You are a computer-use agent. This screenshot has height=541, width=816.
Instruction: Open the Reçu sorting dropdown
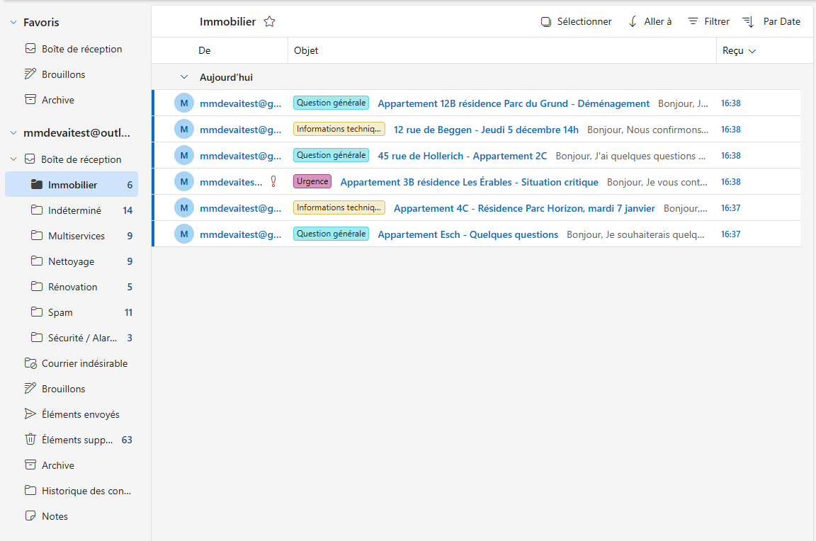click(738, 50)
